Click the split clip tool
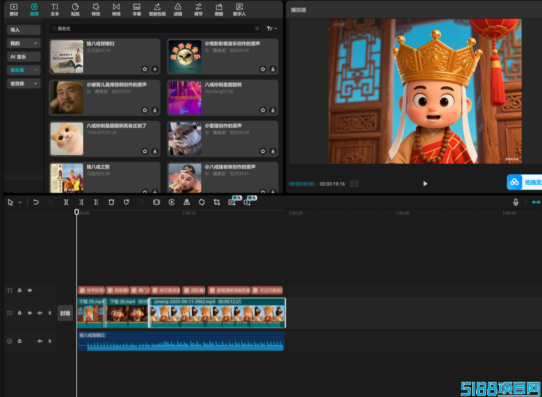This screenshot has width=542, height=397. pos(66,202)
